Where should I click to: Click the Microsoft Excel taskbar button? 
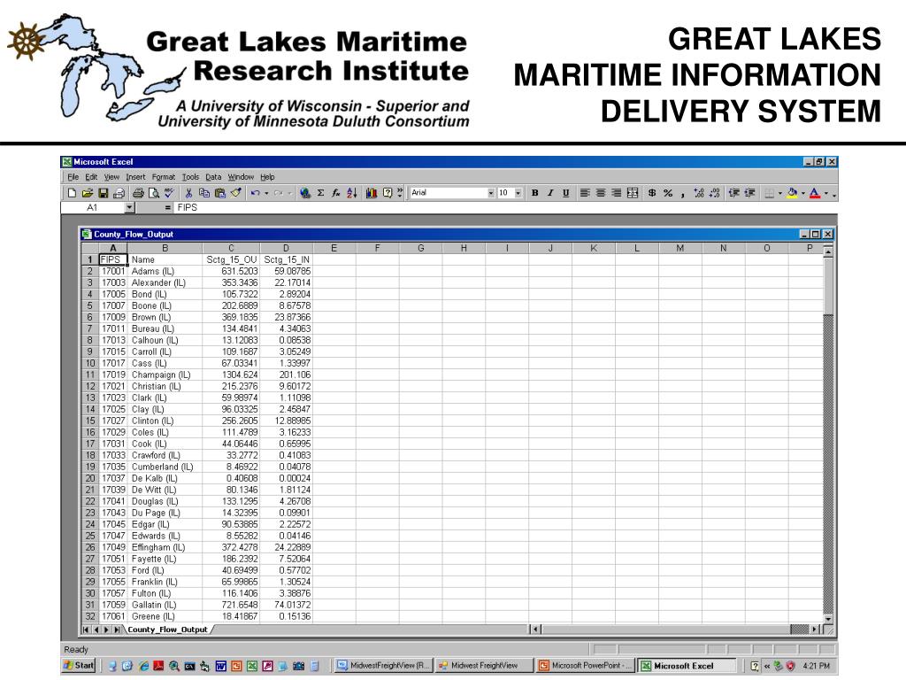pos(686,666)
